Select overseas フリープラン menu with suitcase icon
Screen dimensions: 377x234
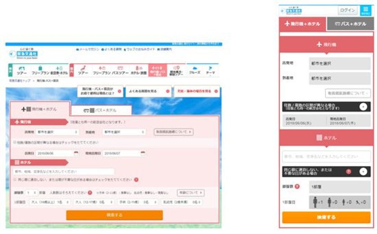click(40, 70)
